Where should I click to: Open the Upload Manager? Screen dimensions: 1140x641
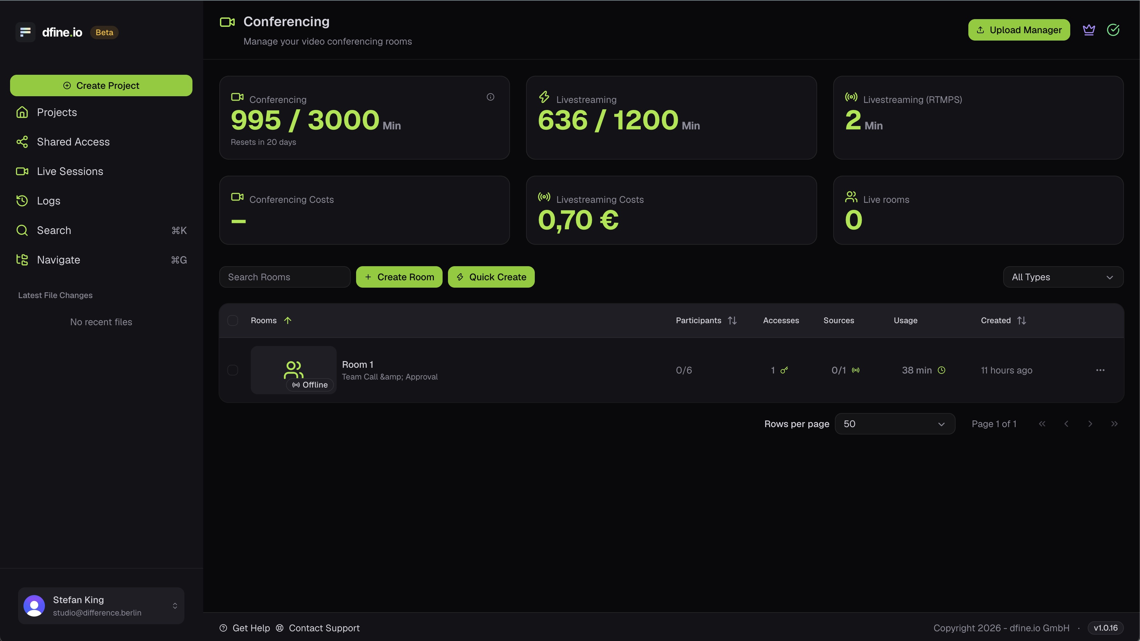tap(1019, 30)
